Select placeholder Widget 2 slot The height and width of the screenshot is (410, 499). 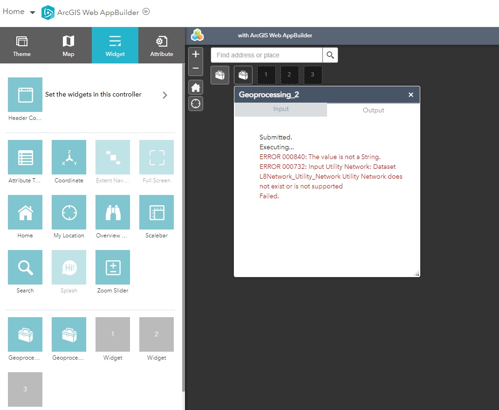pyautogui.click(x=156, y=334)
